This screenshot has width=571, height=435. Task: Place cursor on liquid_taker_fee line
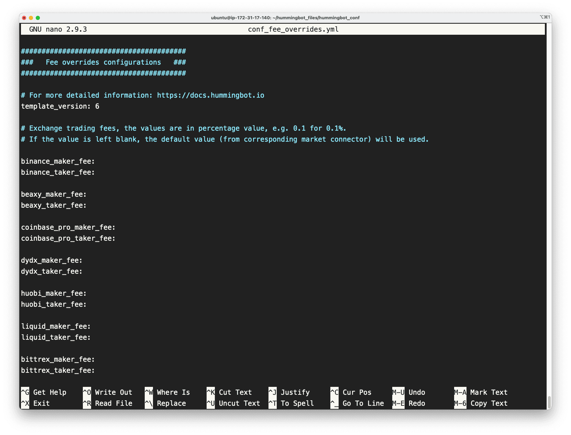pos(56,337)
